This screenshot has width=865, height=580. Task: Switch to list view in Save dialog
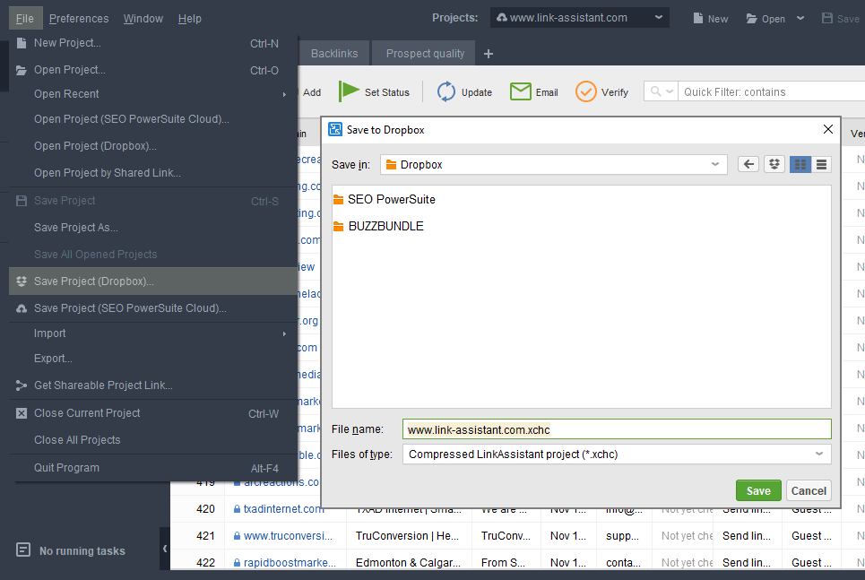click(821, 164)
